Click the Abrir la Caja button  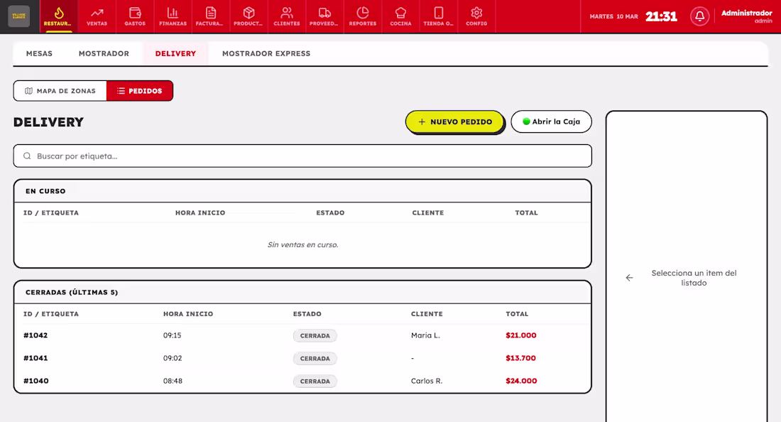pos(551,121)
